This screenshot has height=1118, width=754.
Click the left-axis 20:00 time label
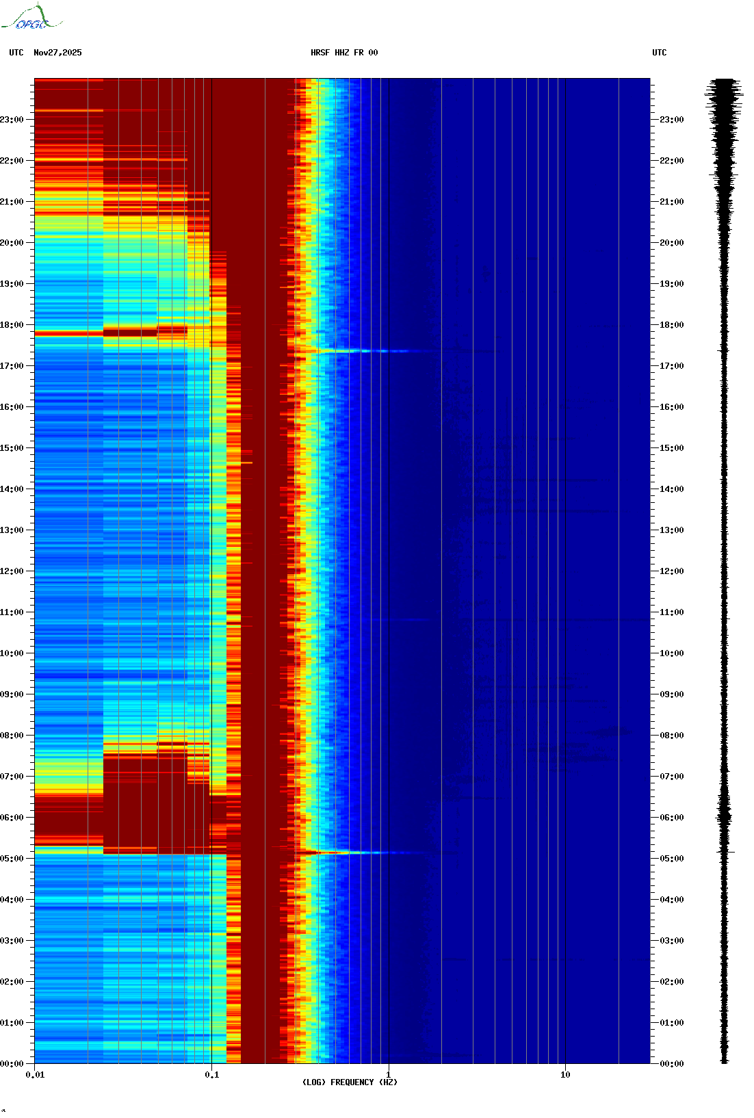point(12,243)
